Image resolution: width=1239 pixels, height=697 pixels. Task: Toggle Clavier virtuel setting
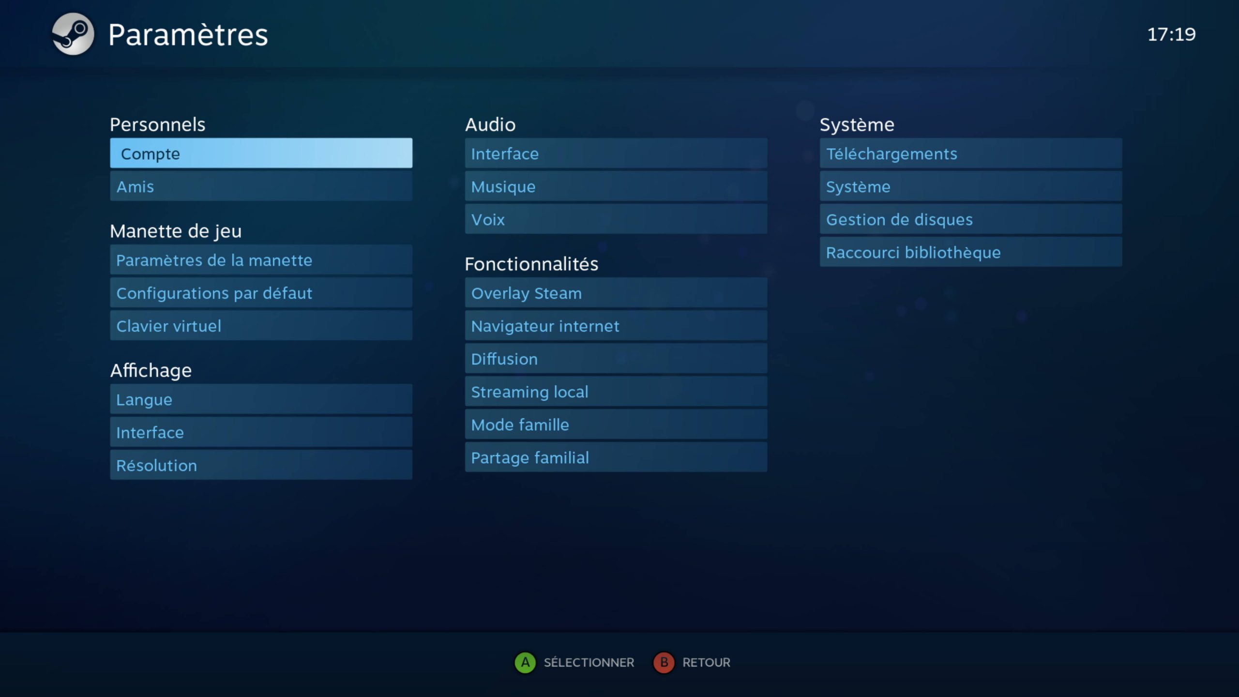tap(260, 325)
